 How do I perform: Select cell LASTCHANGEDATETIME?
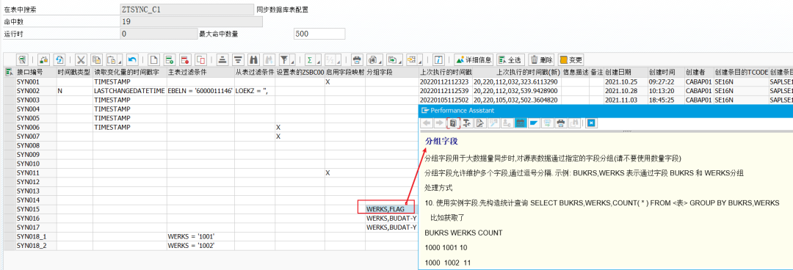(129, 91)
